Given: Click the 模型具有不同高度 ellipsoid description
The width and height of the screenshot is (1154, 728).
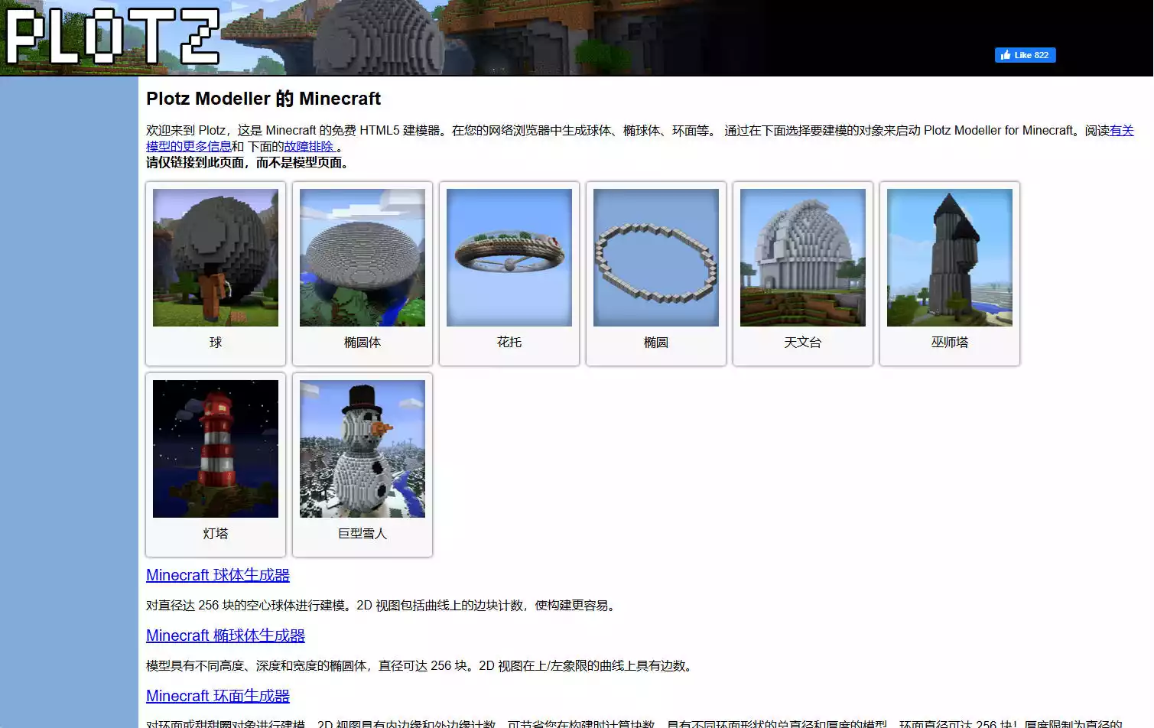Looking at the screenshot, I should tap(421, 666).
